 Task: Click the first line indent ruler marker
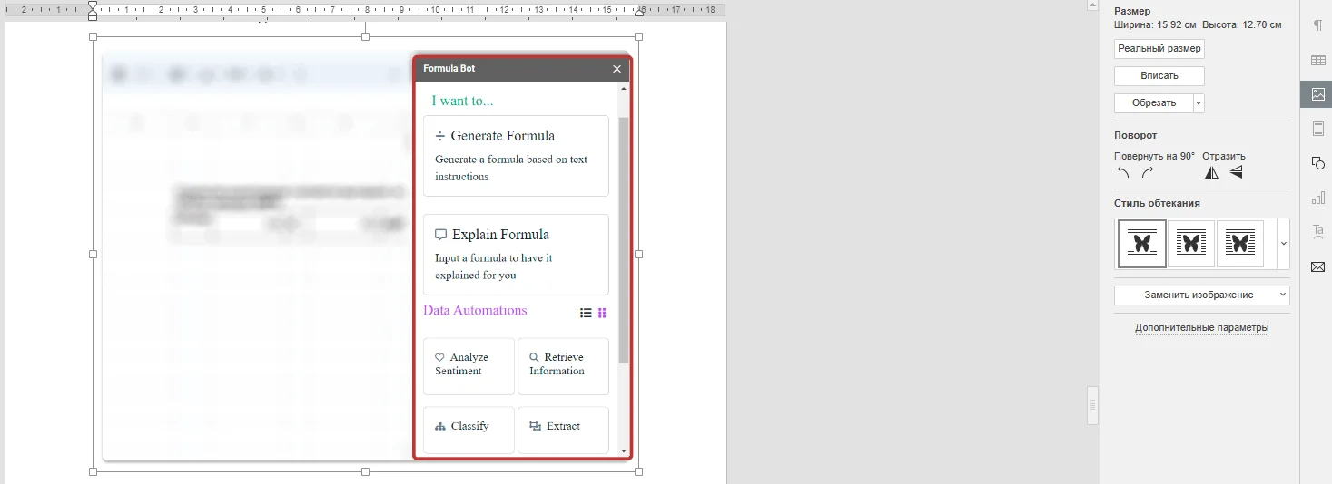(x=93, y=5)
